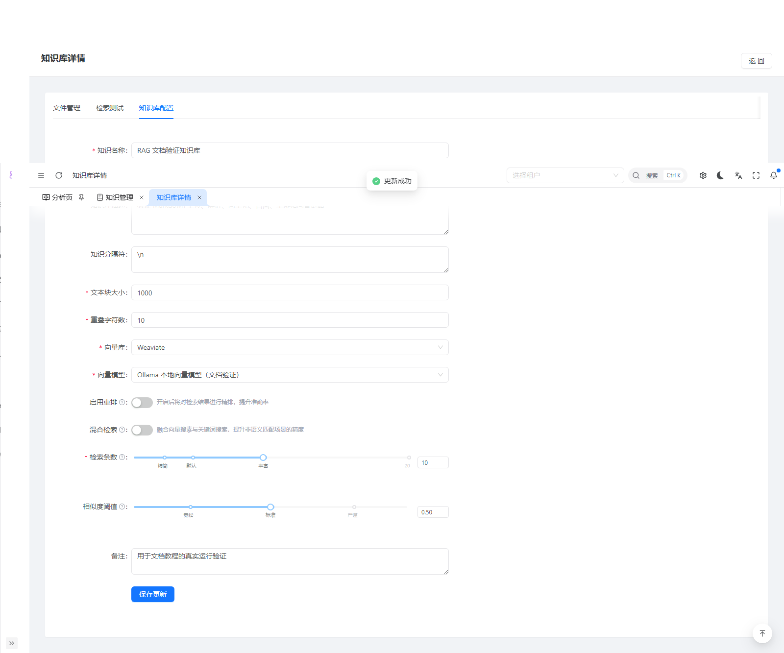Close the 知识管理 tab
Viewport: 784px width, 653px height.
(x=142, y=197)
